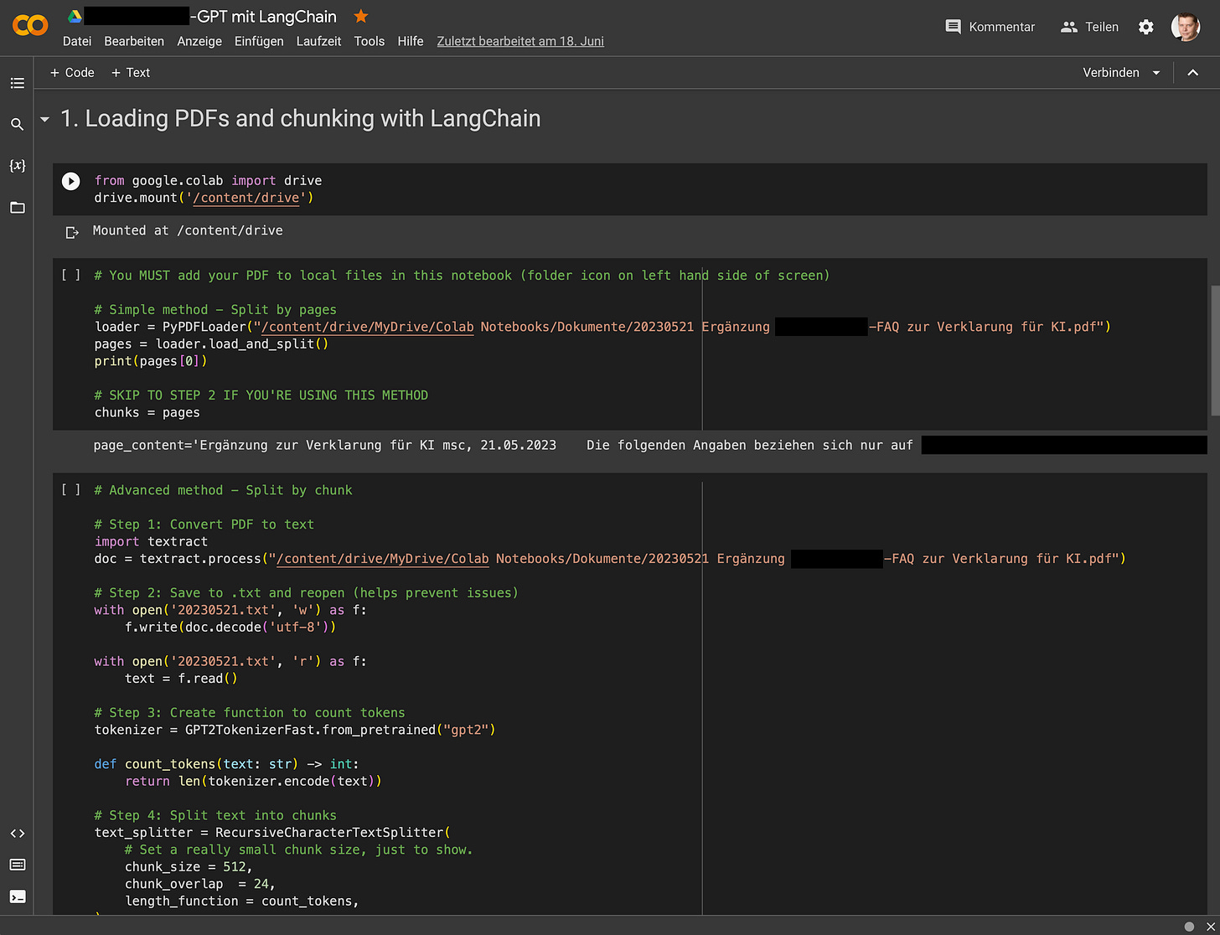The width and height of the screenshot is (1220, 935).
Task: Run the drive.mount code cell
Action: click(71, 181)
